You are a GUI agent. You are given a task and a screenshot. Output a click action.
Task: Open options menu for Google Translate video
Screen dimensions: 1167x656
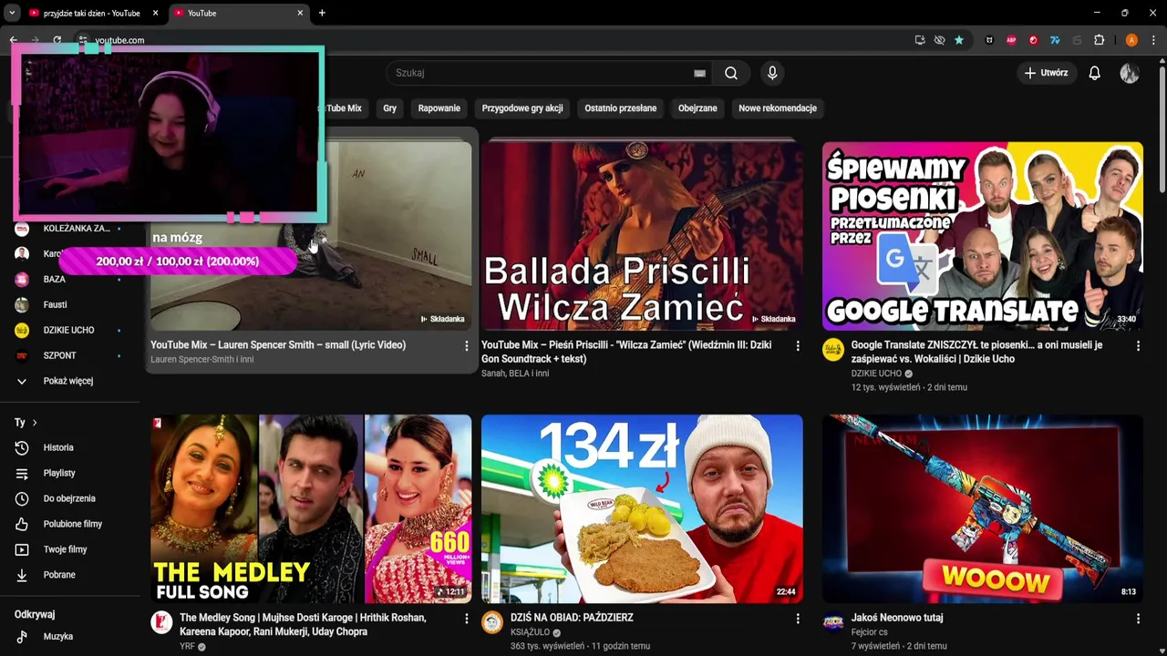[1137, 346]
